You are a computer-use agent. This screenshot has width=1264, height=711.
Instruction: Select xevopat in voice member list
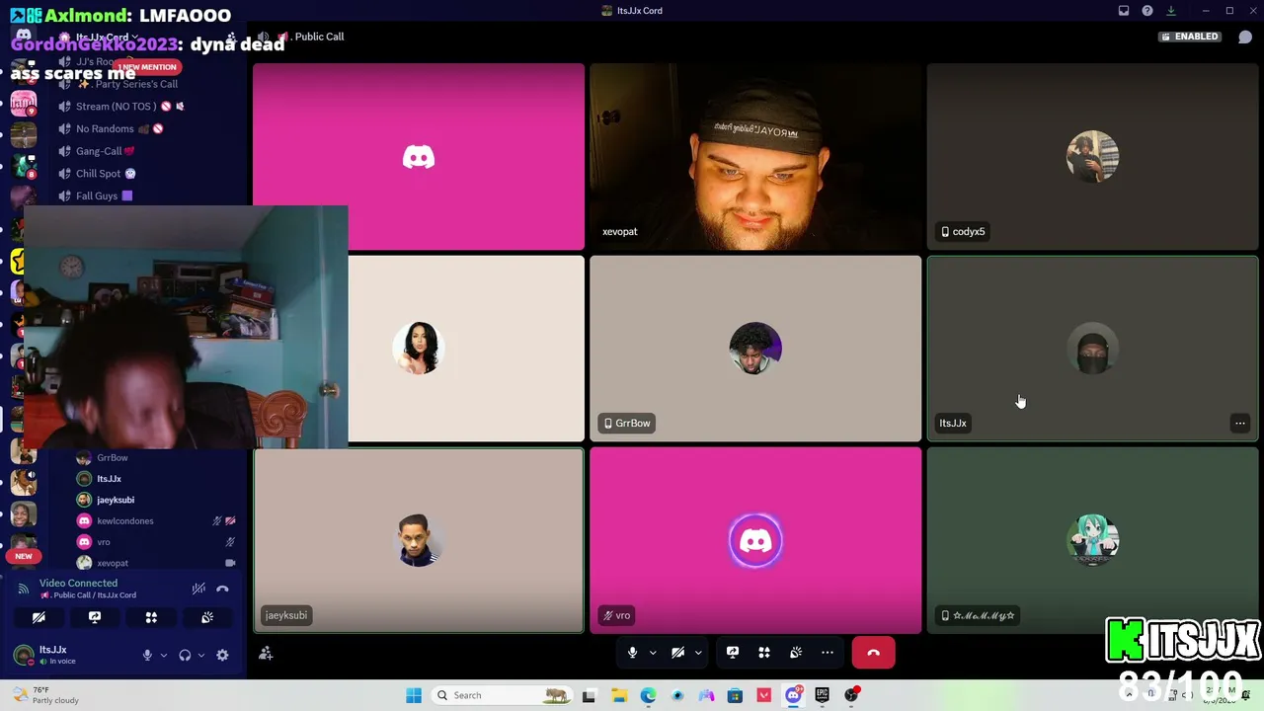point(157,563)
